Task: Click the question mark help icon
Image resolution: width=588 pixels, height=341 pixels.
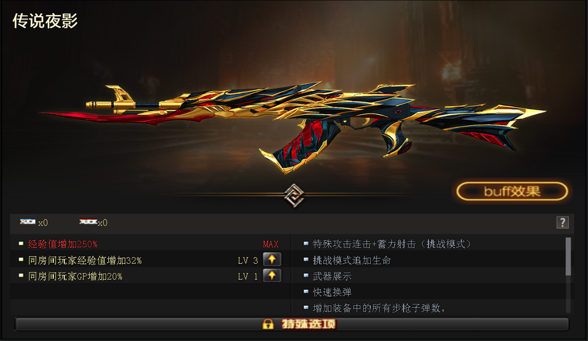Action: (562, 222)
